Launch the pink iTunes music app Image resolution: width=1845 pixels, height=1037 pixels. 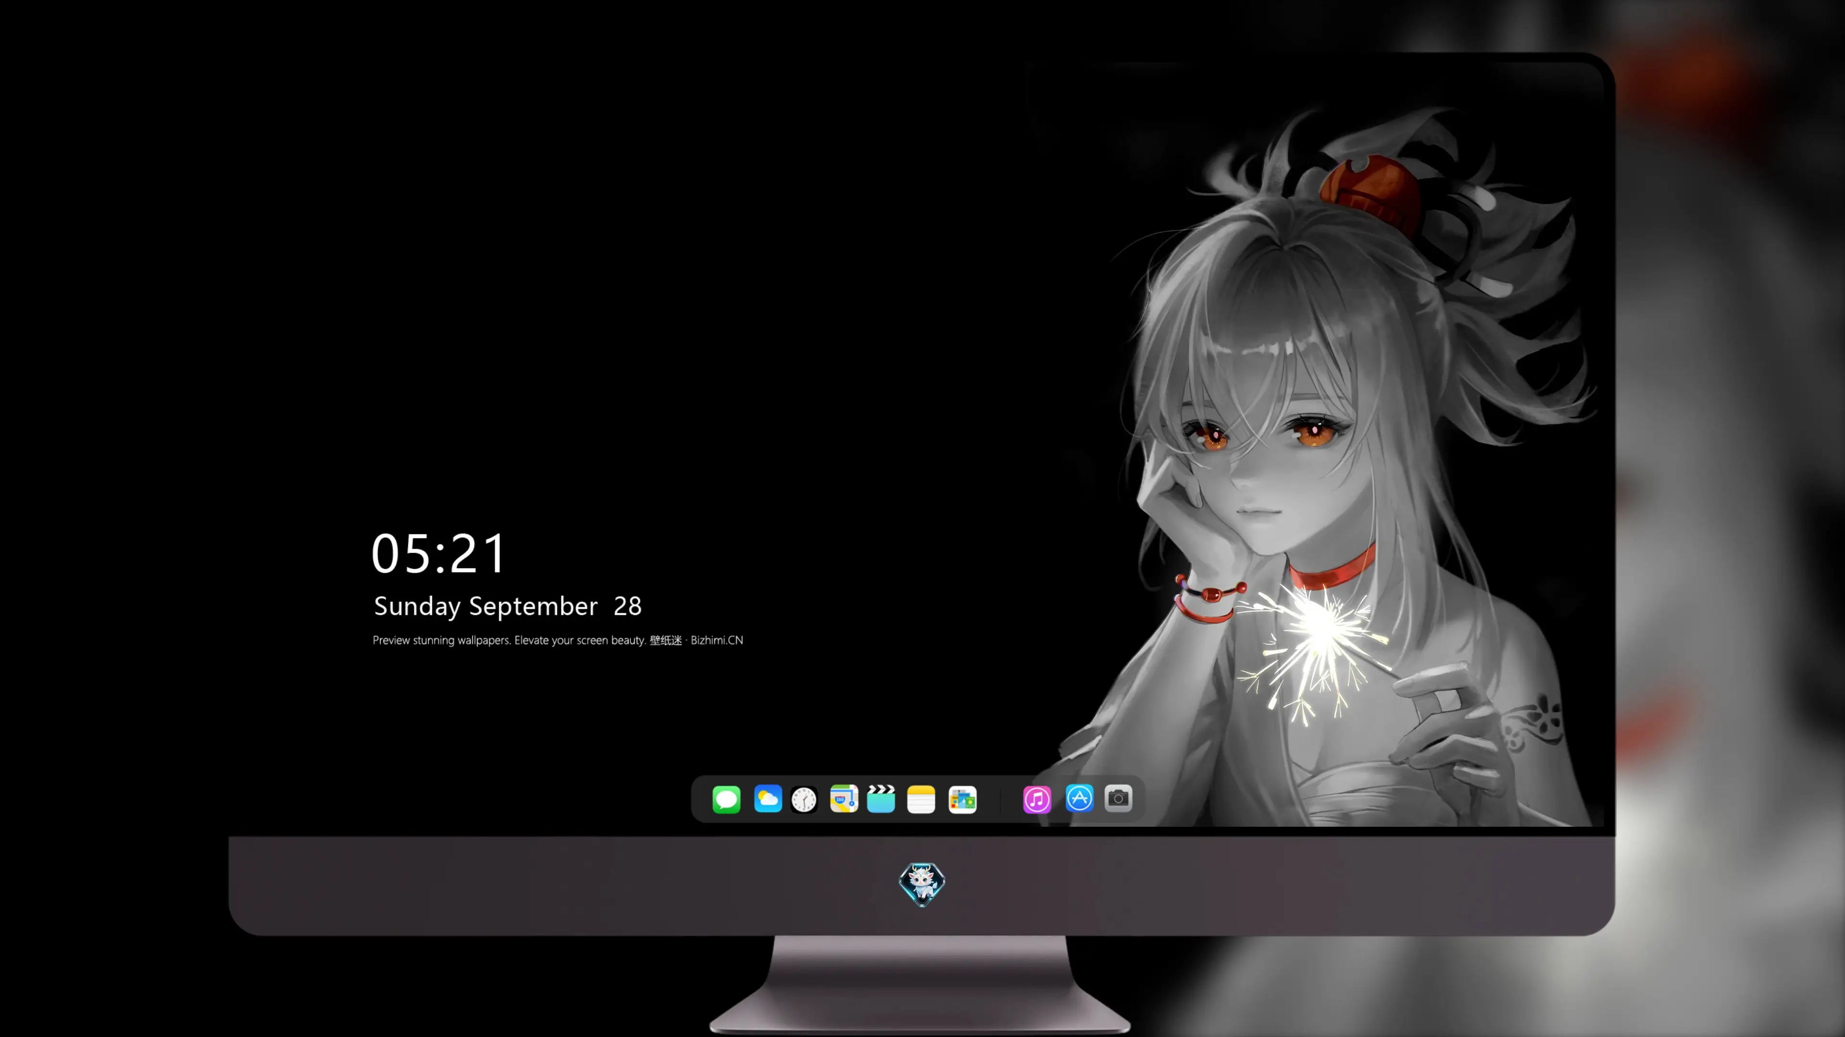(1037, 799)
